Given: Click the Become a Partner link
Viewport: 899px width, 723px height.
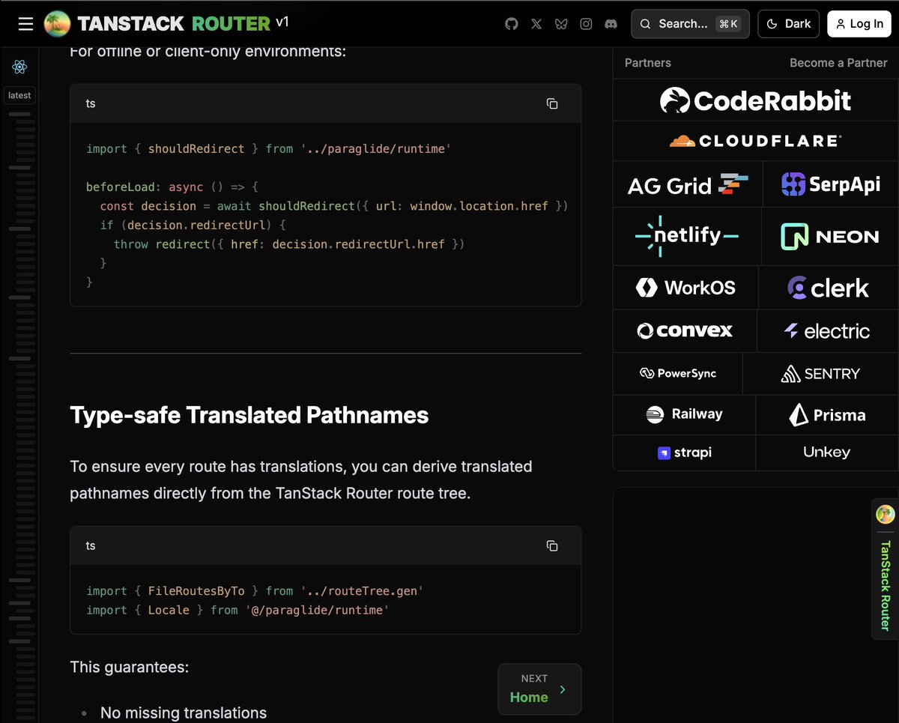Looking at the screenshot, I should [x=838, y=63].
